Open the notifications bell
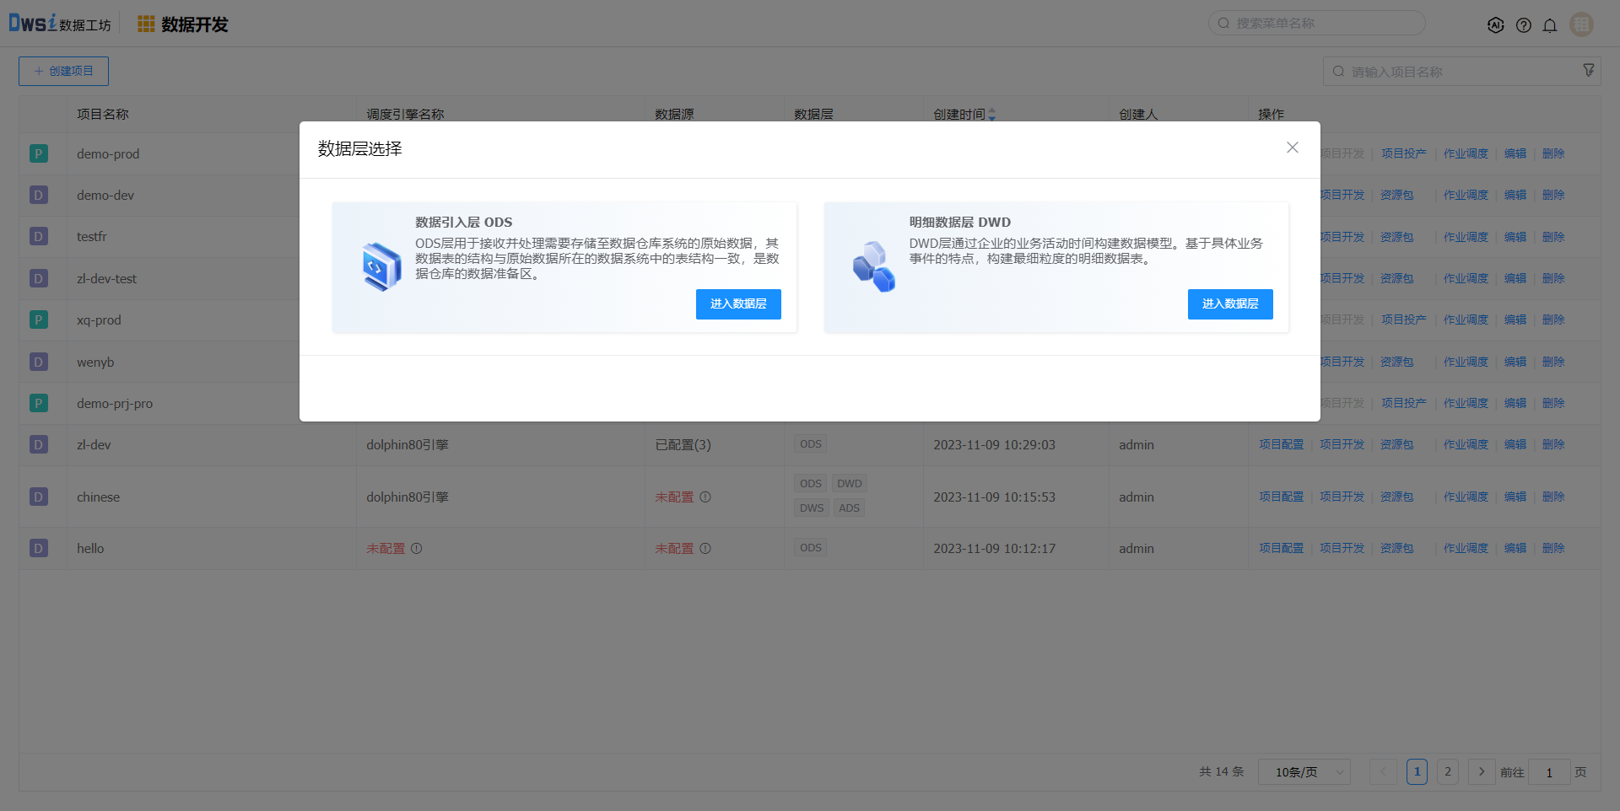The width and height of the screenshot is (1620, 811). pos(1550,25)
